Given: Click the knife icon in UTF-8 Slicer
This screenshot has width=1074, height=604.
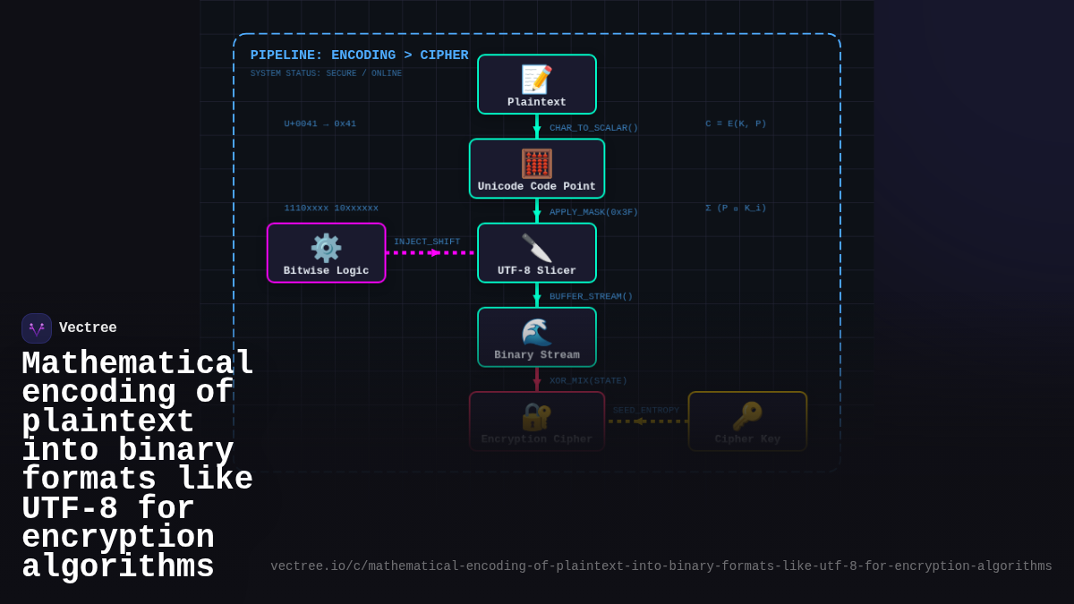Looking at the screenshot, I should tap(536, 248).
